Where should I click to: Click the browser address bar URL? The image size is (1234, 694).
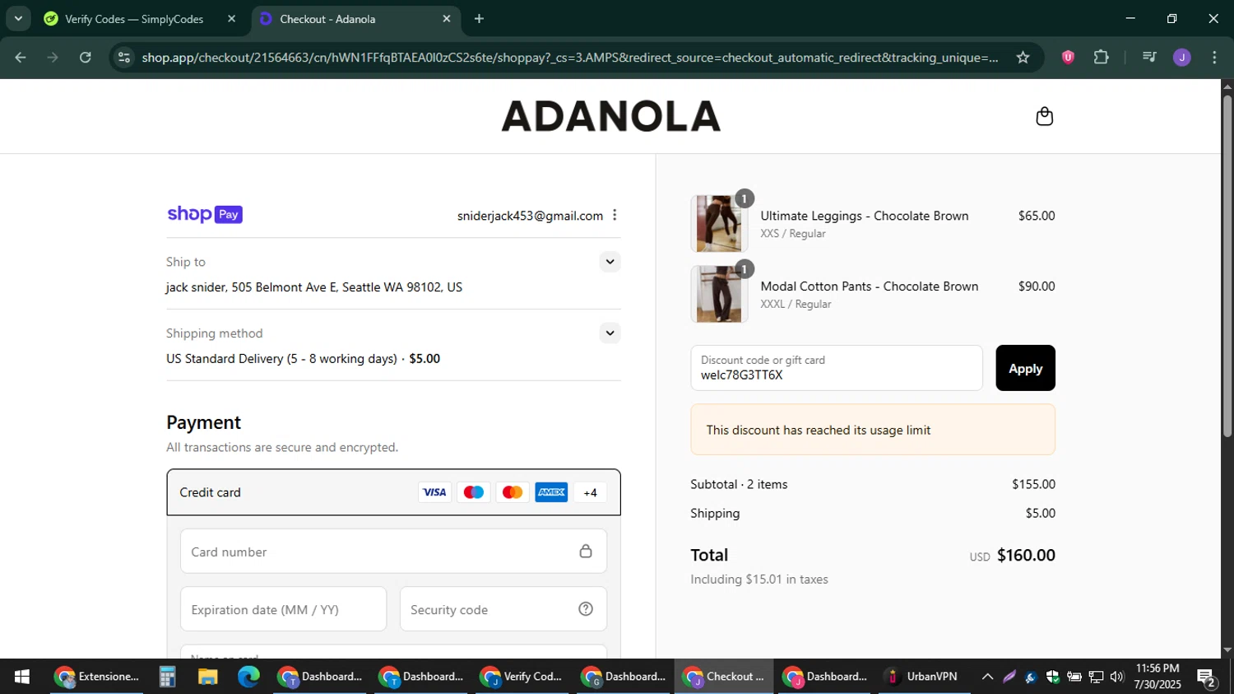pyautogui.click(x=569, y=57)
